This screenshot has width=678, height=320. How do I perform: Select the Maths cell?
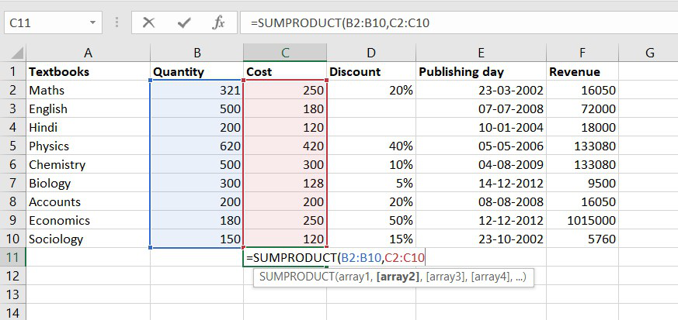[89, 90]
